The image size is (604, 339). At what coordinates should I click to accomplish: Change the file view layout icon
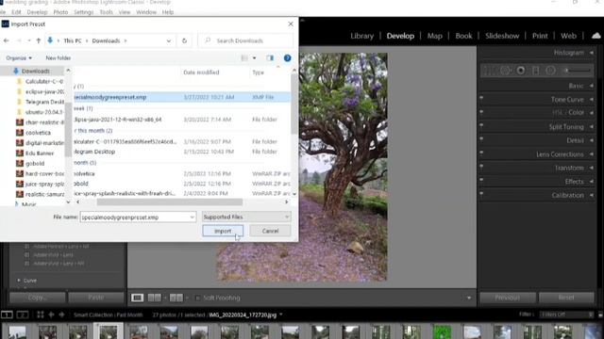(244, 58)
